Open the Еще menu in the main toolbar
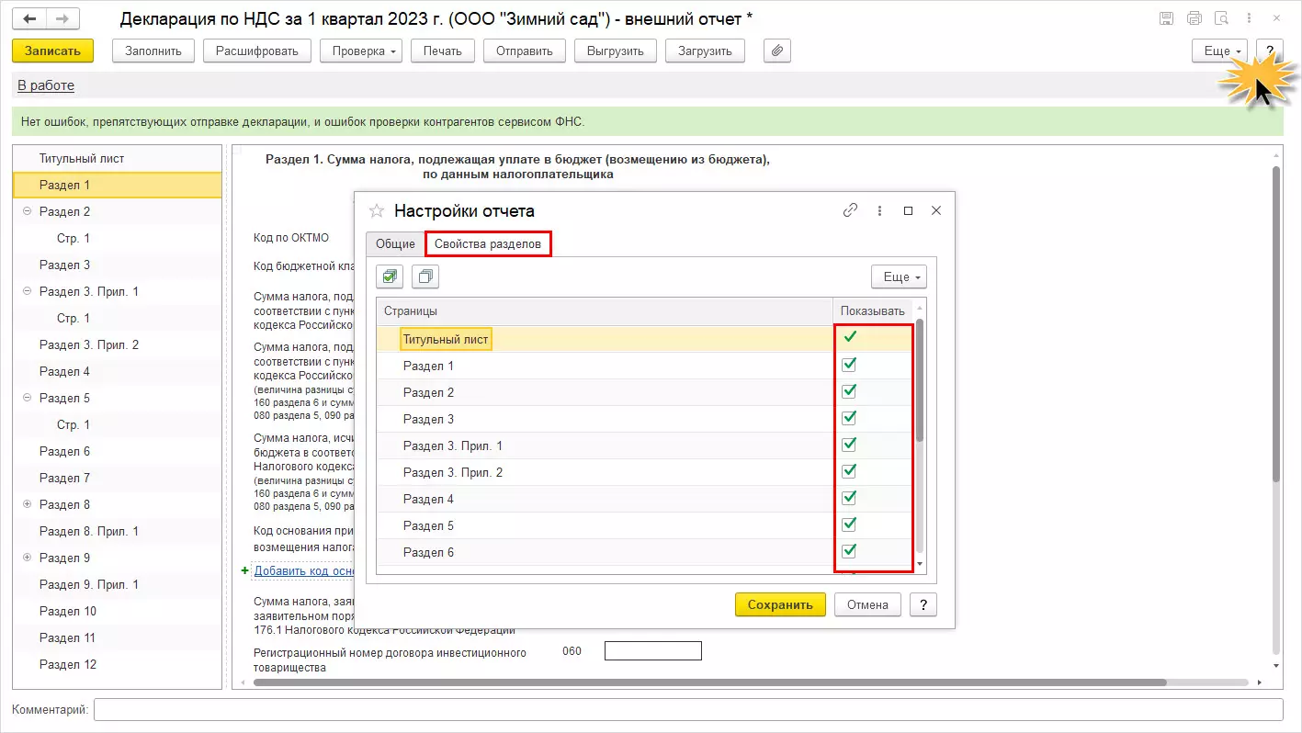Screen dimensions: 1302x733 pos(1219,51)
